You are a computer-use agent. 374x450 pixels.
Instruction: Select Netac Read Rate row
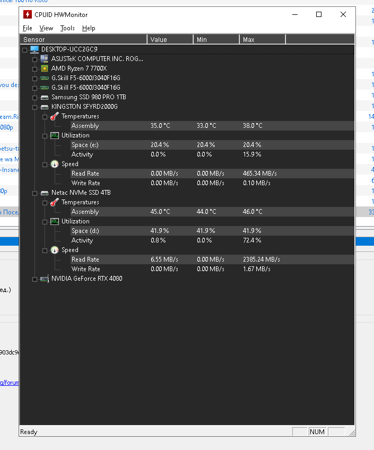(x=212, y=259)
